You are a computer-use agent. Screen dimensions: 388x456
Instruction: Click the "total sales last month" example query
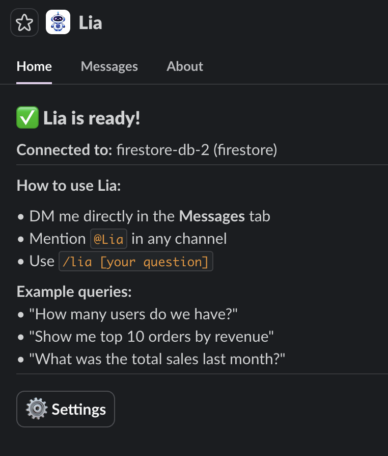(x=157, y=359)
